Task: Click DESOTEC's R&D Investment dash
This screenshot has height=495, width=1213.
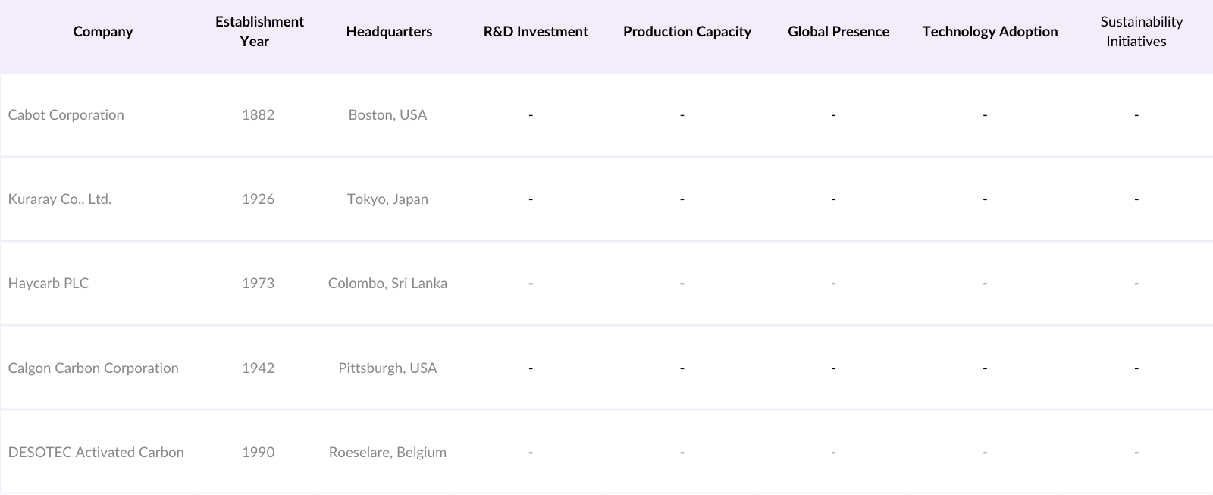Action: click(531, 453)
